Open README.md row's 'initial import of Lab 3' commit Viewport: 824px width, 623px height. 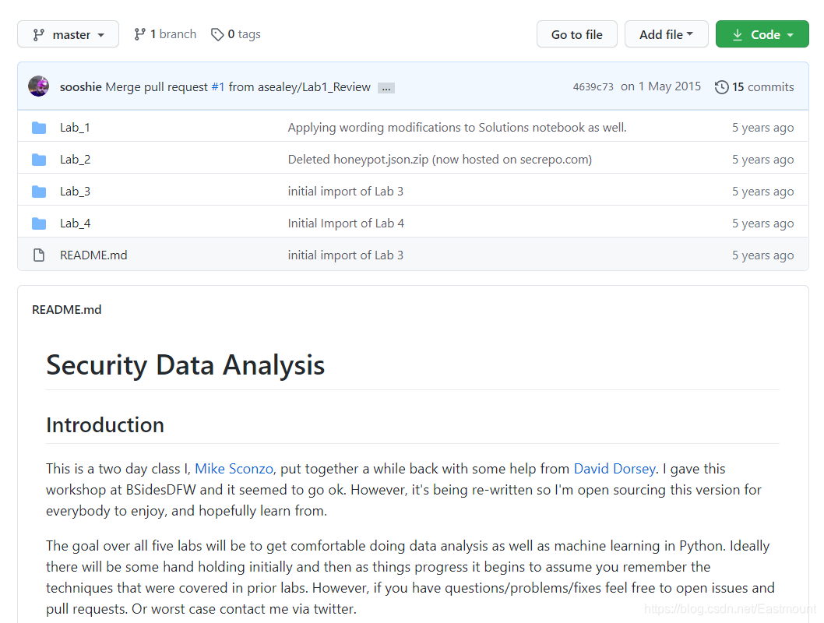click(346, 255)
